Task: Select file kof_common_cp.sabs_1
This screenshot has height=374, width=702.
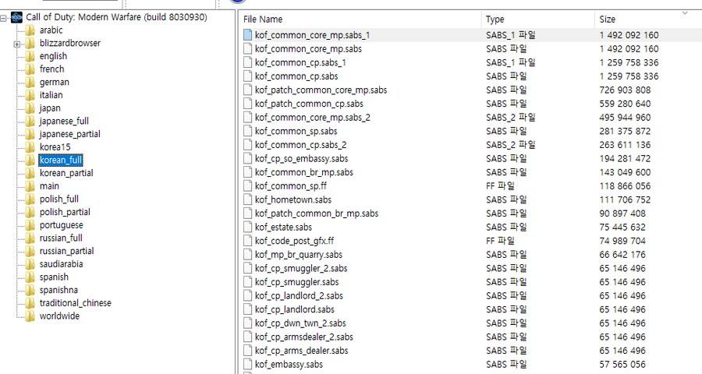Action: [x=300, y=62]
